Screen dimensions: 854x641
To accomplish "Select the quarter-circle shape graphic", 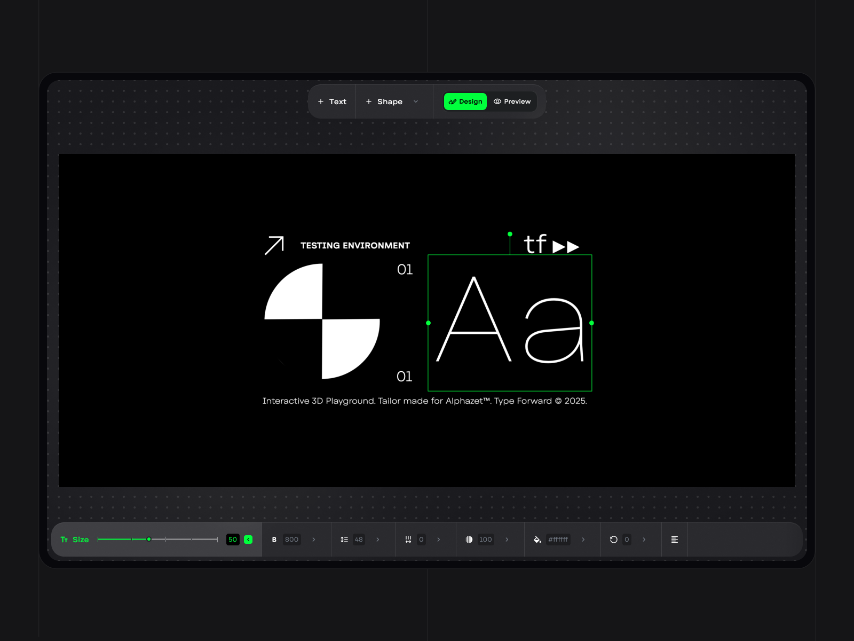I will (322, 321).
